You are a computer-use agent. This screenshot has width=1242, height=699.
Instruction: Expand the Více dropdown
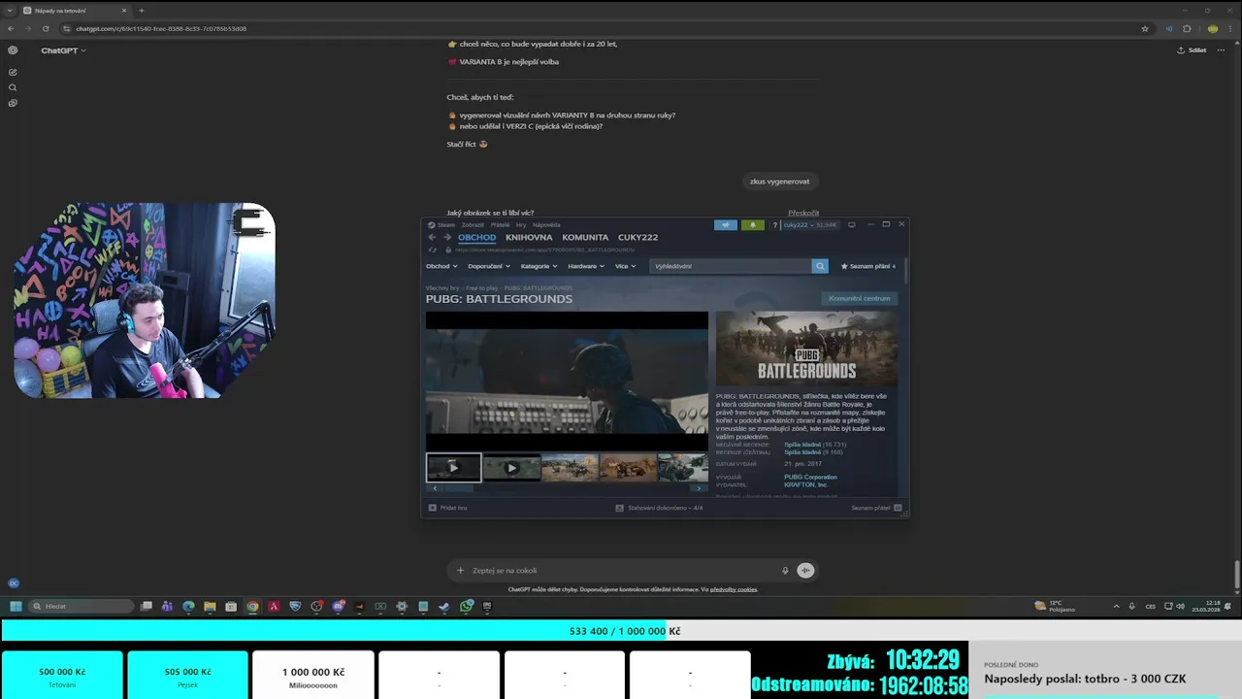(x=625, y=266)
